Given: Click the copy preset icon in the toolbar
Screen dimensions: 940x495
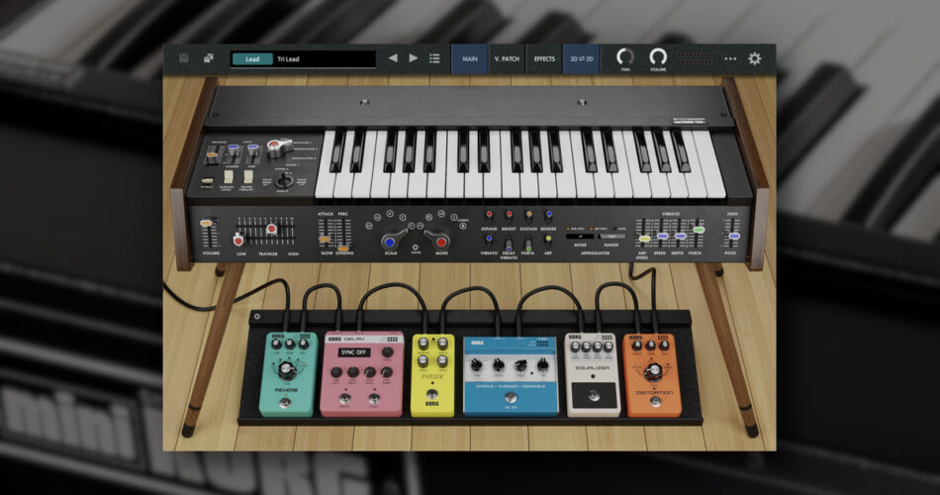Looking at the screenshot, I should pyautogui.click(x=209, y=58).
